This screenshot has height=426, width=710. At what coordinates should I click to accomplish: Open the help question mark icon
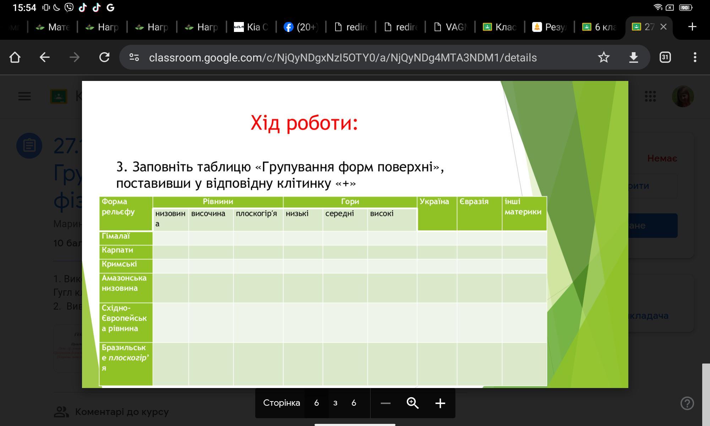[687, 403]
